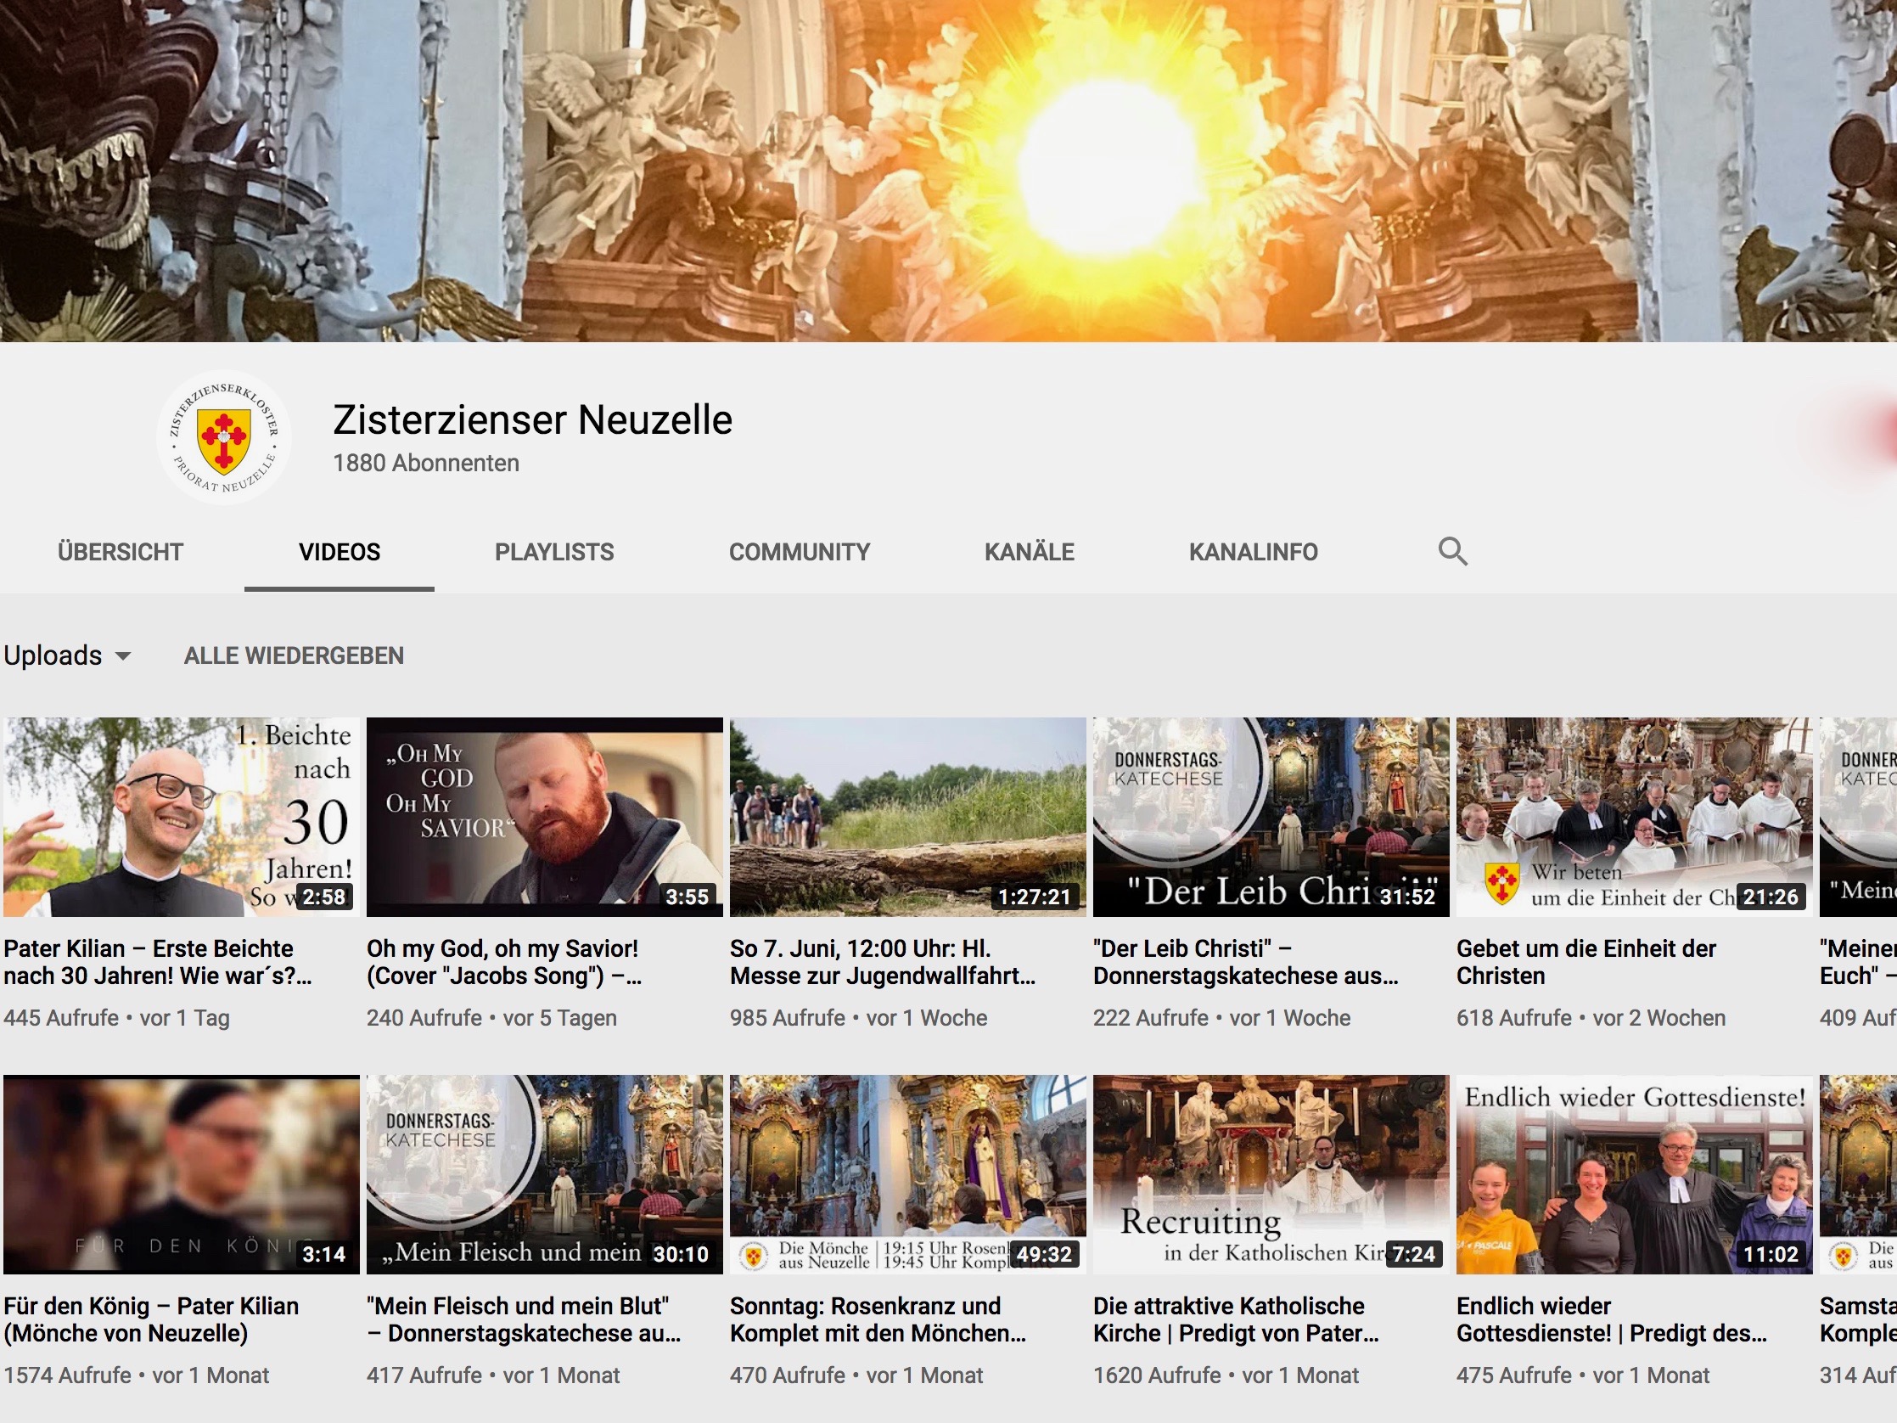Click the 1880 Abonnenten subscriber count

426,464
